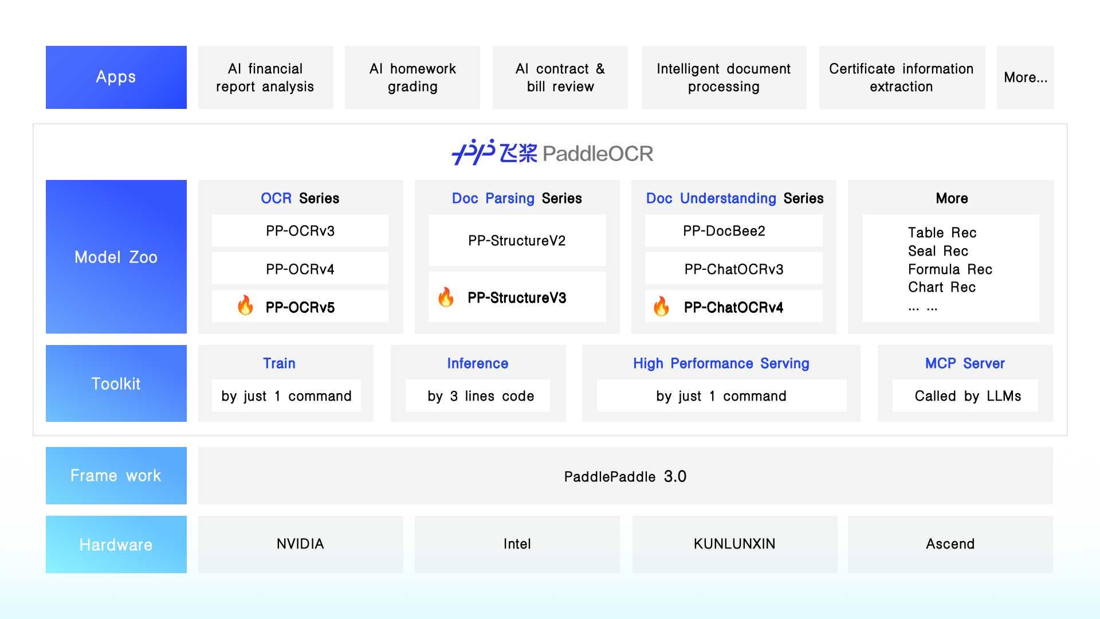Select the Formula Rec line
Screen dimensions: 1100x619
point(950,269)
